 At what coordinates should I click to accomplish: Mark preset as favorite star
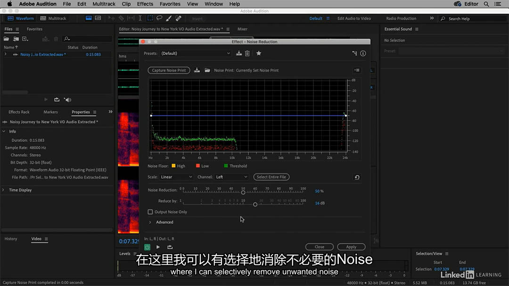(x=259, y=54)
